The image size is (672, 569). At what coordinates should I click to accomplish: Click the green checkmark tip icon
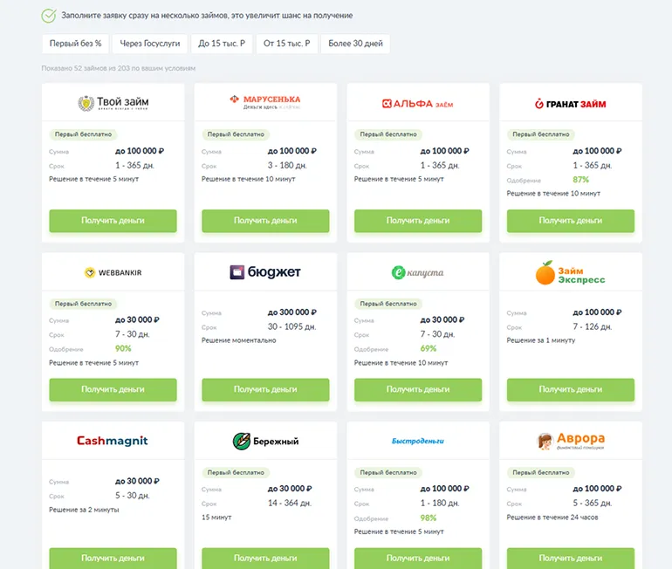point(49,16)
